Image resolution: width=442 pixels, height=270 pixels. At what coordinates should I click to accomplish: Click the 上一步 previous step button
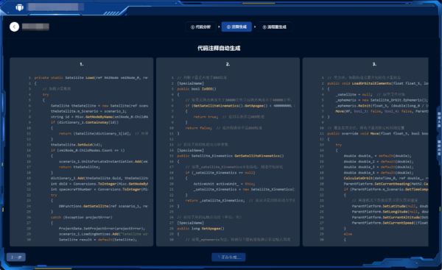pyautogui.click(x=16, y=257)
